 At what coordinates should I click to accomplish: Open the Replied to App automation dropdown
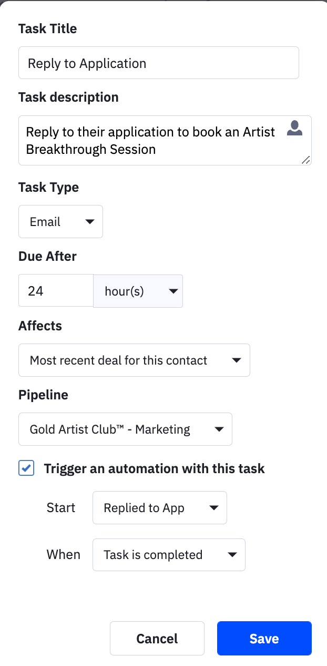click(x=160, y=508)
